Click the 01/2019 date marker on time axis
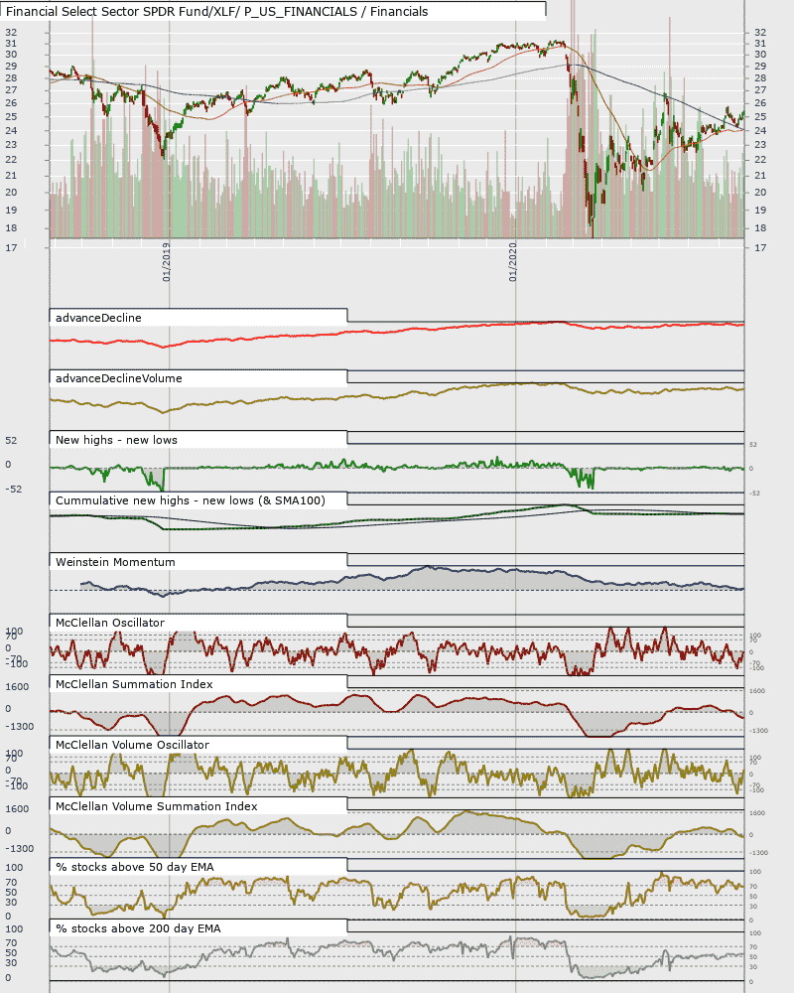794x993 pixels. [x=167, y=261]
